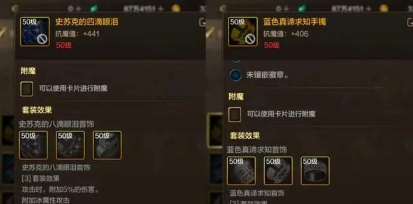Toggle enchant card slot in 蓝色真谛求知手镯 panel
This screenshot has width=413, height=204.
point(235,115)
